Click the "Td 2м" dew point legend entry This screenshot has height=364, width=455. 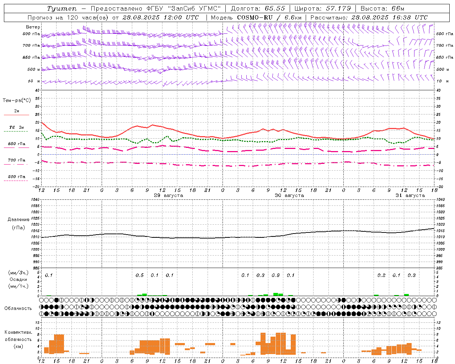16,127
